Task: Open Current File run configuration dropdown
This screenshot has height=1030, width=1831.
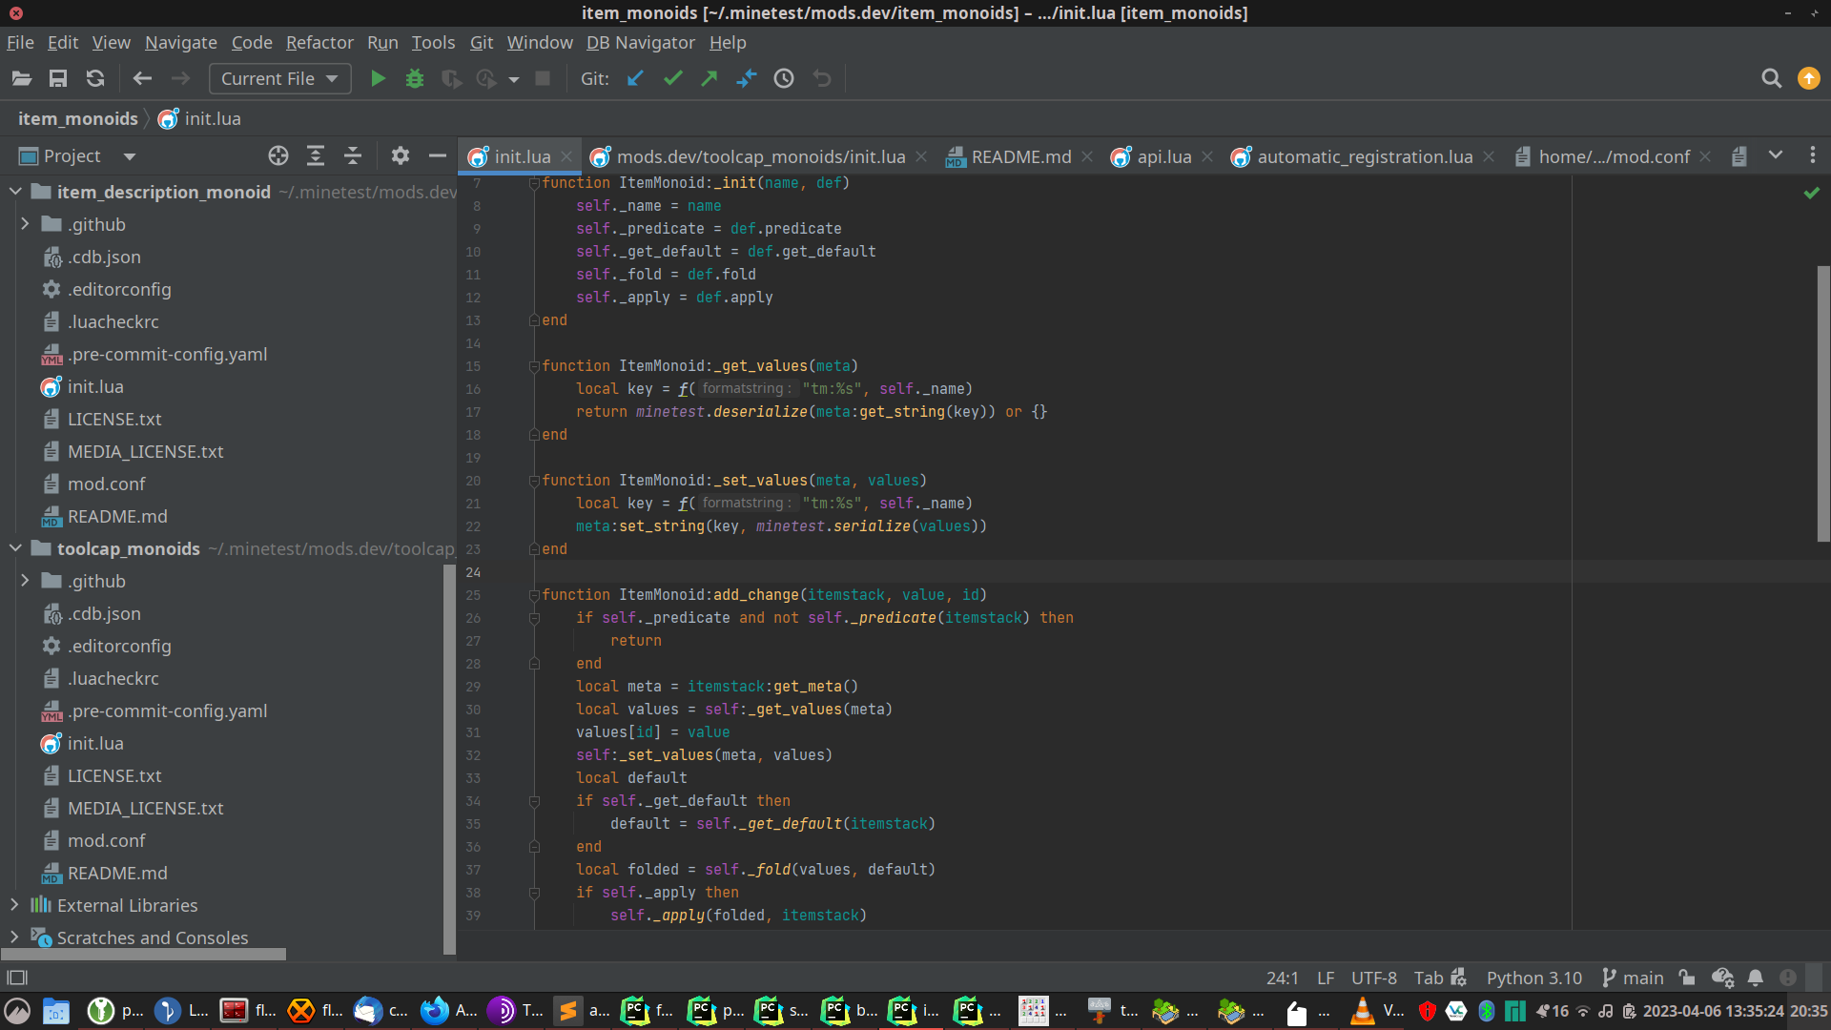Action: 279,79
